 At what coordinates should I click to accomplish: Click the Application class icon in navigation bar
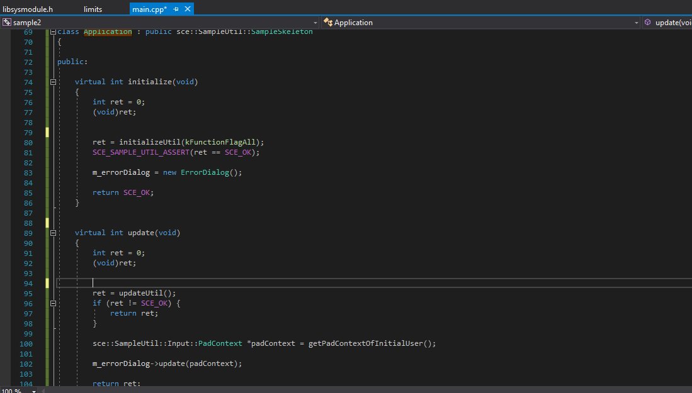[x=328, y=22]
